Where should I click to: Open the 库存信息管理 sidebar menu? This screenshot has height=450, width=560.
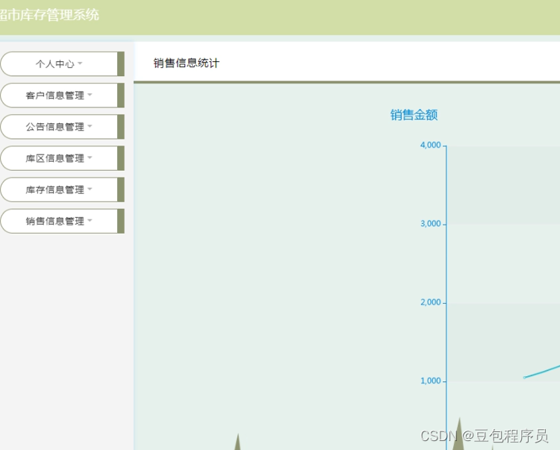point(62,190)
